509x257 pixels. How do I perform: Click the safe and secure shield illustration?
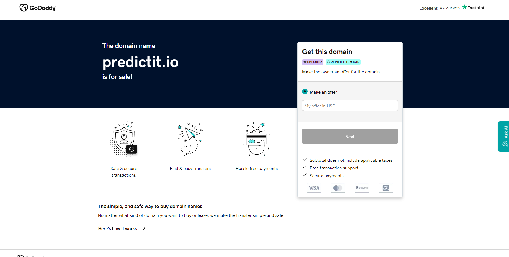(x=124, y=139)
